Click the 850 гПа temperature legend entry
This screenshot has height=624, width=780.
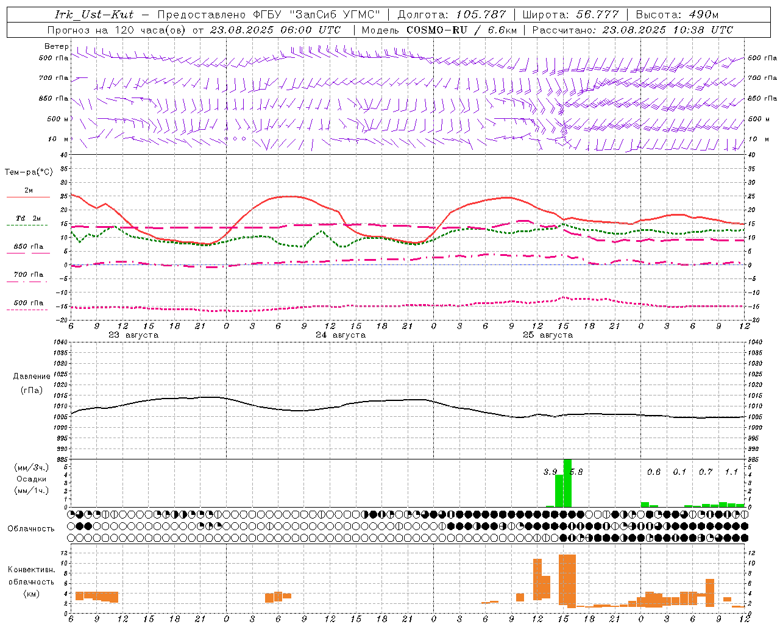(x=28, y=247)
